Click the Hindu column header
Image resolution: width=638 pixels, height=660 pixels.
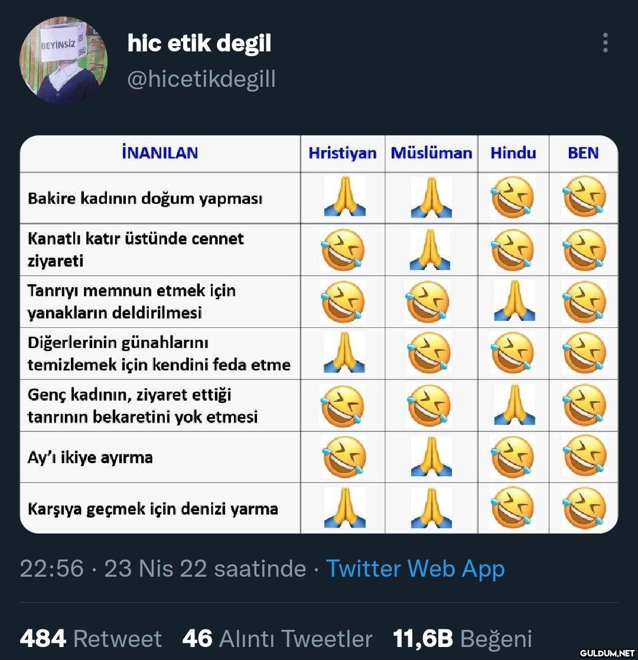pyautogui.click(x=513, y=153)
